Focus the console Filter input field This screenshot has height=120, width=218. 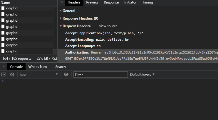tap(100, 75)
